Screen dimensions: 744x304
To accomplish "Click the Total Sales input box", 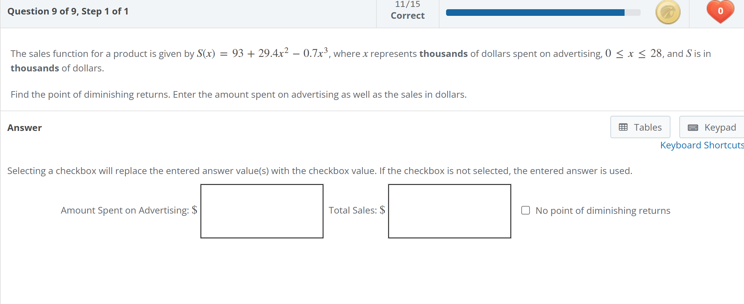I will coord(449,211).
